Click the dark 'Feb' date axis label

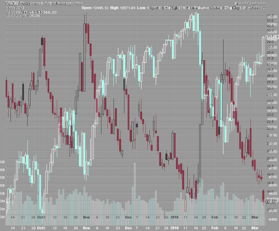pos(215,217)
